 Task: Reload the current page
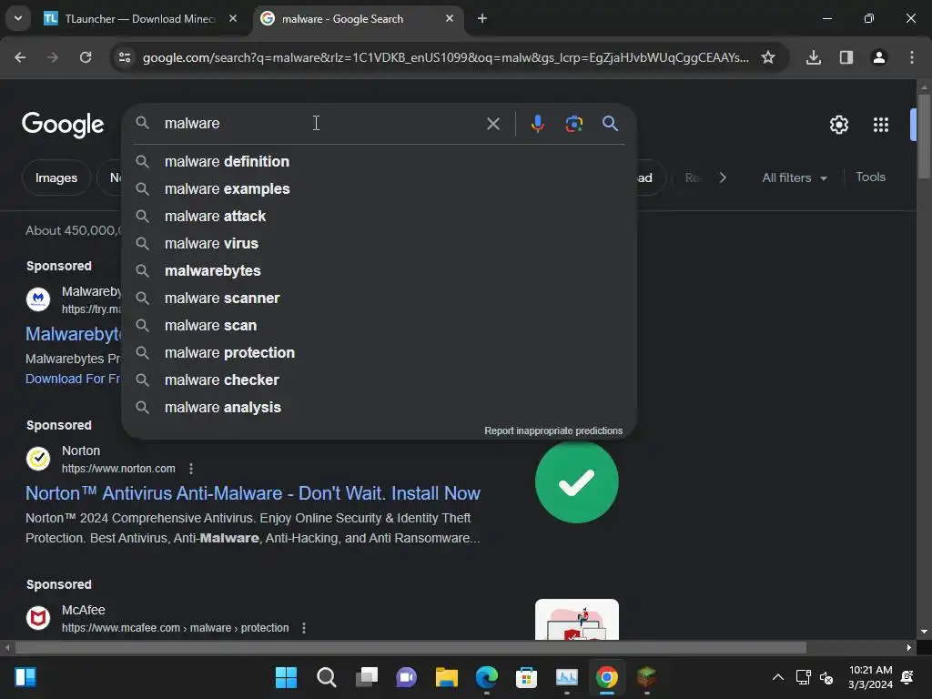pyautogui.click(x=86, y=57)
